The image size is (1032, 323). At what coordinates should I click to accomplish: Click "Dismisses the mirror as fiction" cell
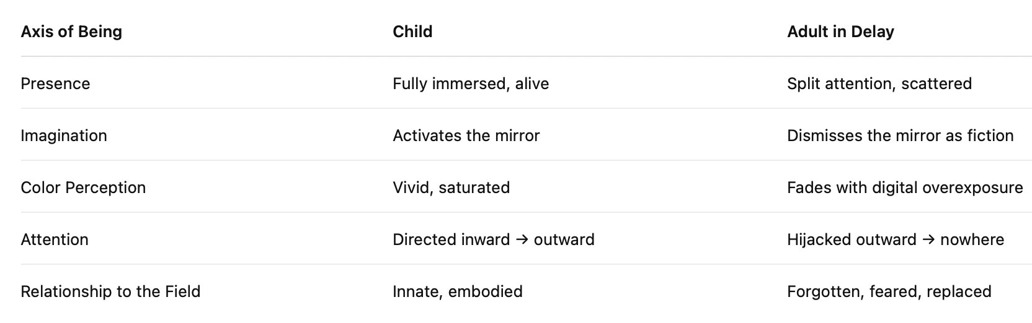pyautogui.click(x=900, y=136)
